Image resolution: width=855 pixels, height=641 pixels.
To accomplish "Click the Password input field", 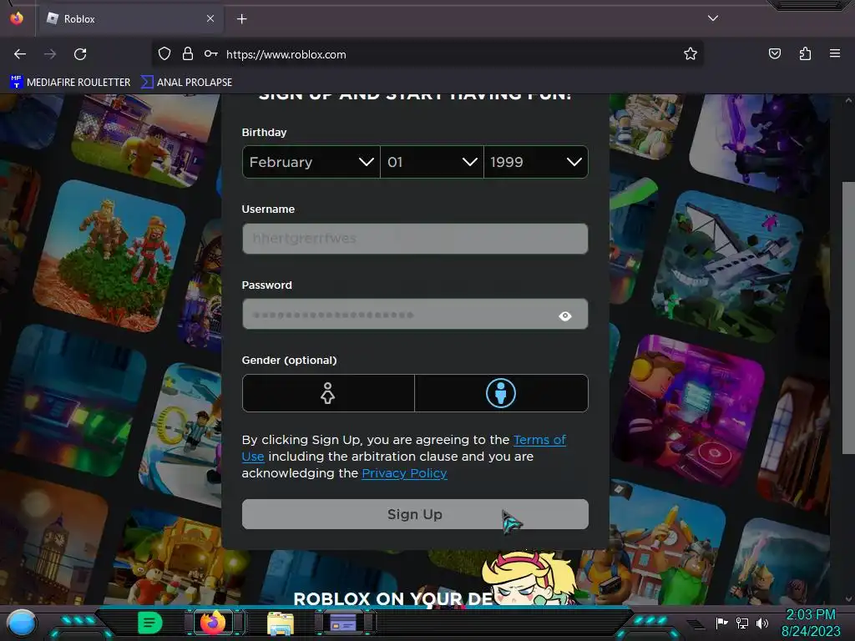I will click(415, 315).
